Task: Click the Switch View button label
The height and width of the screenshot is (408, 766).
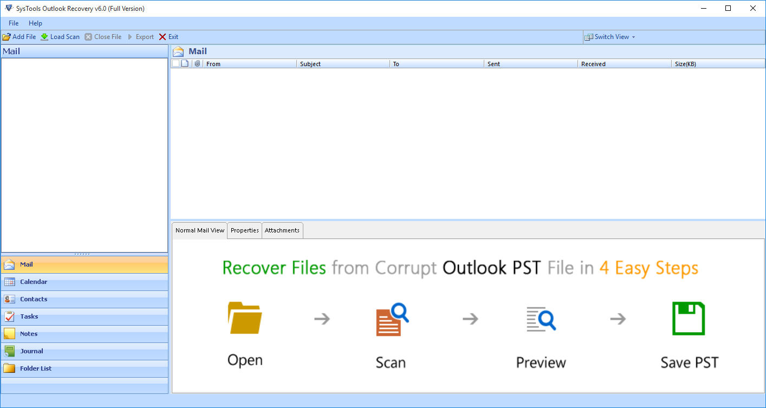Action: point(612,37)
